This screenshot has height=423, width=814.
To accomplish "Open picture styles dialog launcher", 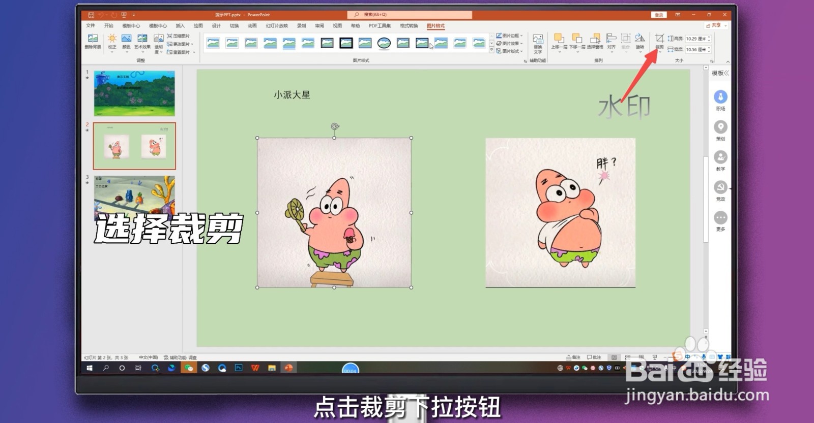I will pyautogui.click(x=525, y=61).
